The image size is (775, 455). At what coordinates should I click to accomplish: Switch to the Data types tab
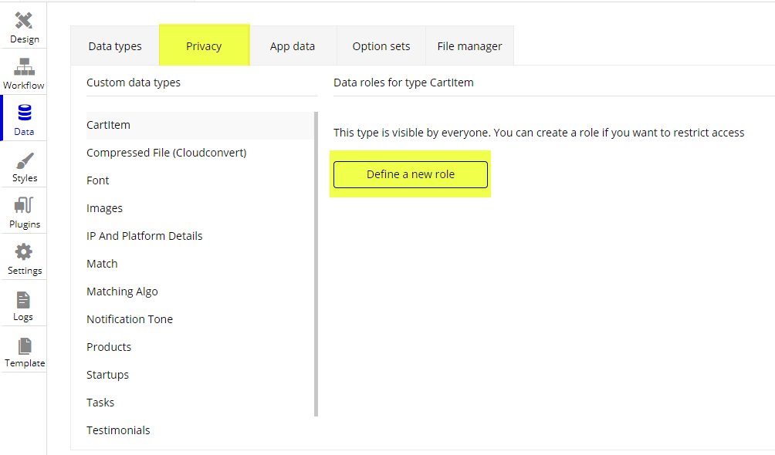[x=115, y=46]
